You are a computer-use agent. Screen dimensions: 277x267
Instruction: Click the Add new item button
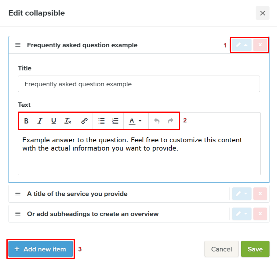point(41,249)
